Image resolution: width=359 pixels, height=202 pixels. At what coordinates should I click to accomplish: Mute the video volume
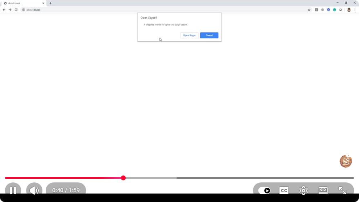(x=34, y=190)
